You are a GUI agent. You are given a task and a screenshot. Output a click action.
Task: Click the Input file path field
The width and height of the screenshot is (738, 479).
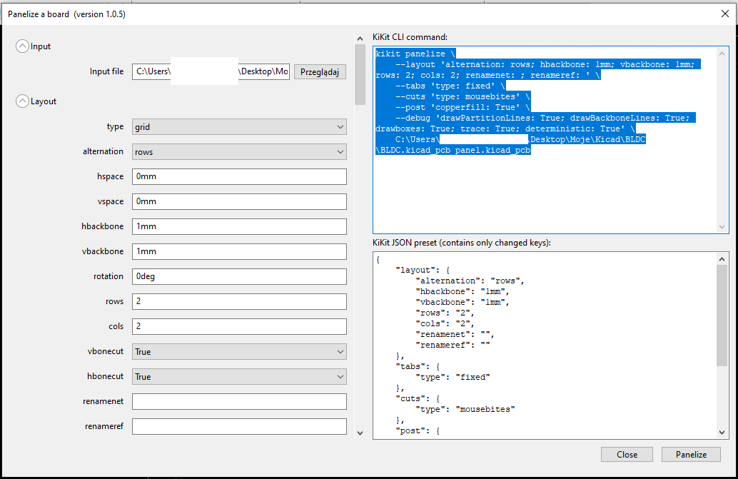[x=211, y=71]
